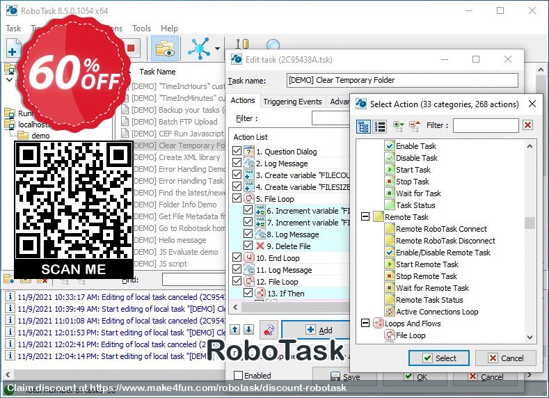
Task: Click the expand all categories icon
Action: pos(399,126)
